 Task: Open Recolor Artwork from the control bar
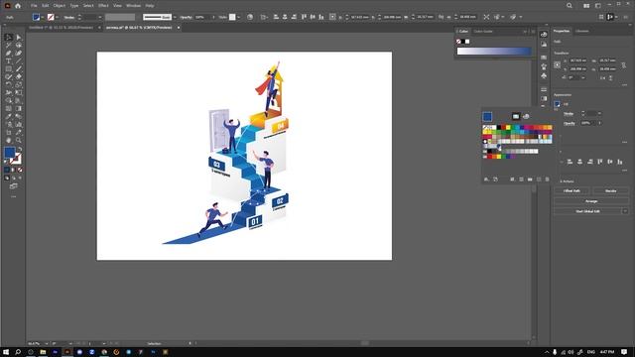250,17
